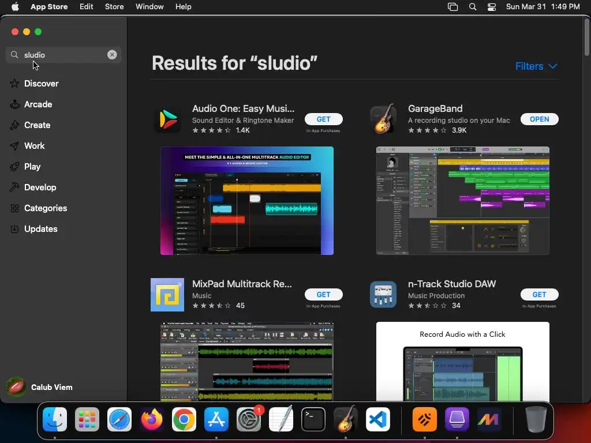
Task: Click the Calub Viem account name
Action: coord(51,387)
